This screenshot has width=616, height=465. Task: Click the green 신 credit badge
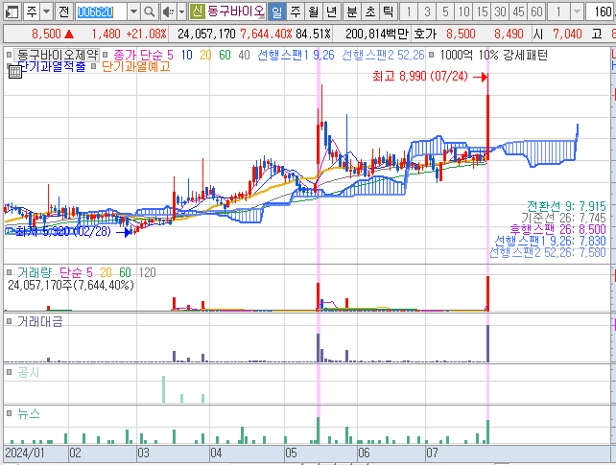tap(197, 12)
